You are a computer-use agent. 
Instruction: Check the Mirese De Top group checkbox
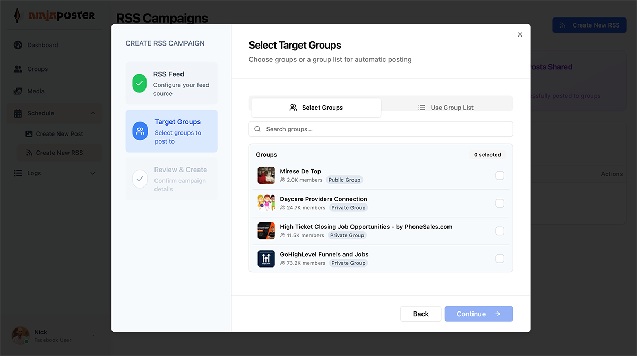500,175
